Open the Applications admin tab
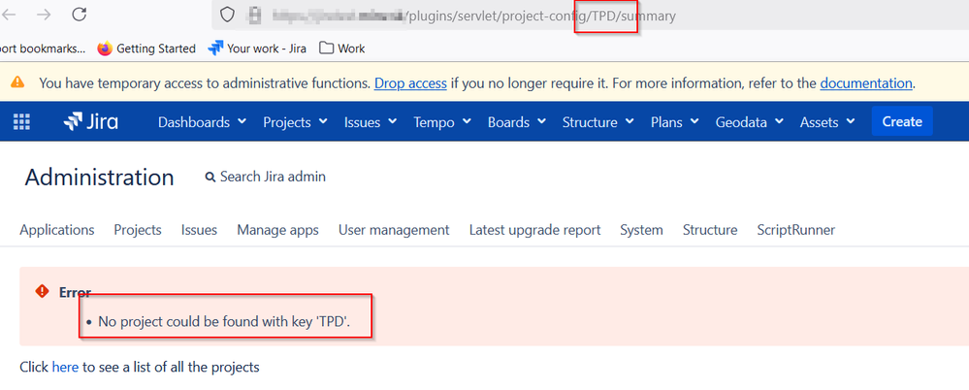969x390 pixels. click(x=57, y=230)
